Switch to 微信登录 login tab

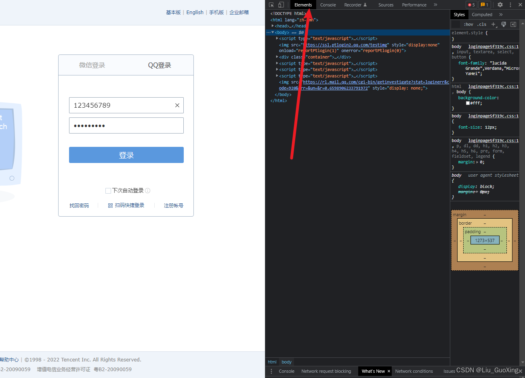pyautogui.click(x=92, y=65)
